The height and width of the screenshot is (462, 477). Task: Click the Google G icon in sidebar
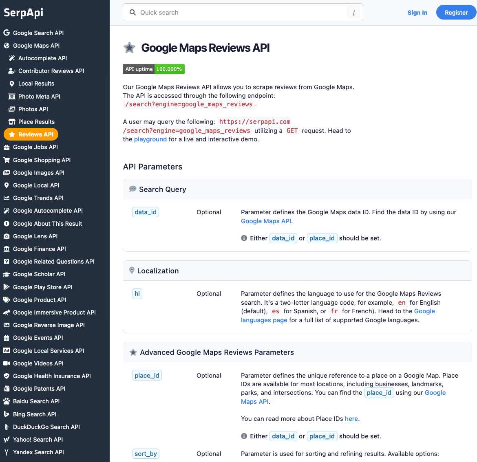coord(7,33)
